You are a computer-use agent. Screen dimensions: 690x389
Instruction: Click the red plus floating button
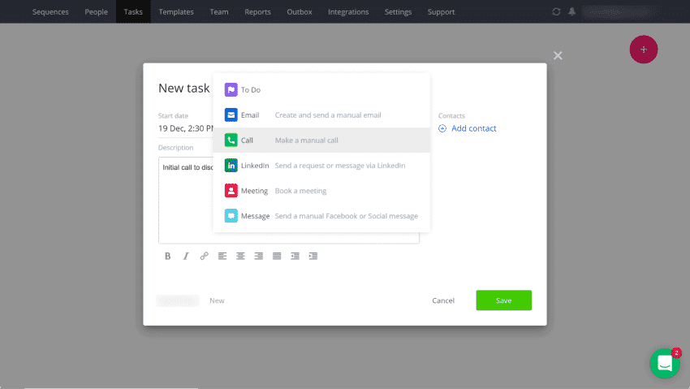coord(644,50)
